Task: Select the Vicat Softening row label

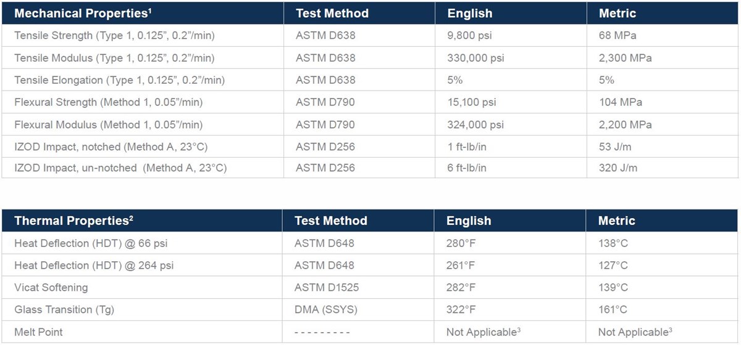Action: [51, 288]
